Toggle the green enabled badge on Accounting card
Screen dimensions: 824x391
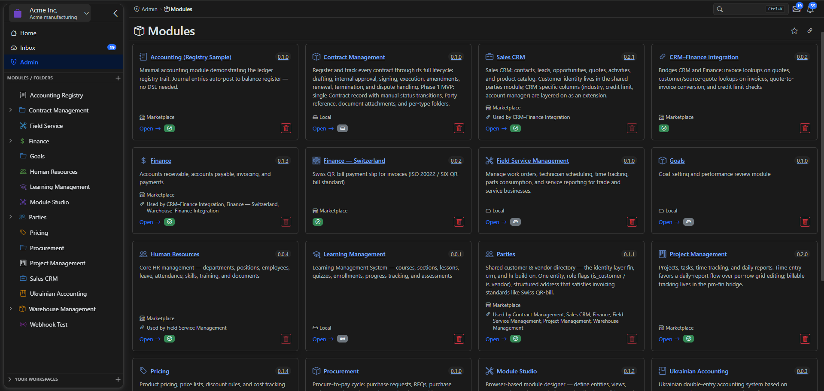click(x=170, y=128)
